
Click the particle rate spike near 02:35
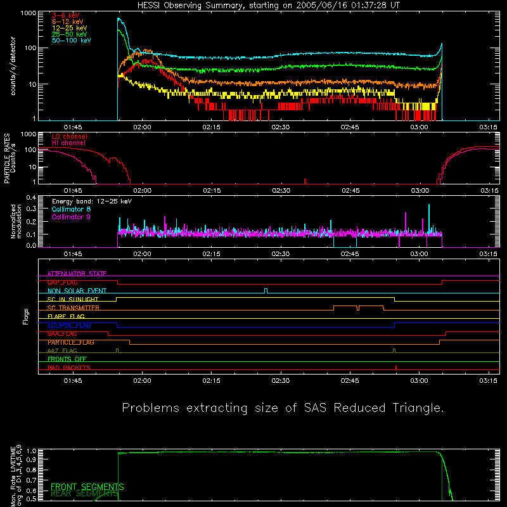(x=305, y=181)
